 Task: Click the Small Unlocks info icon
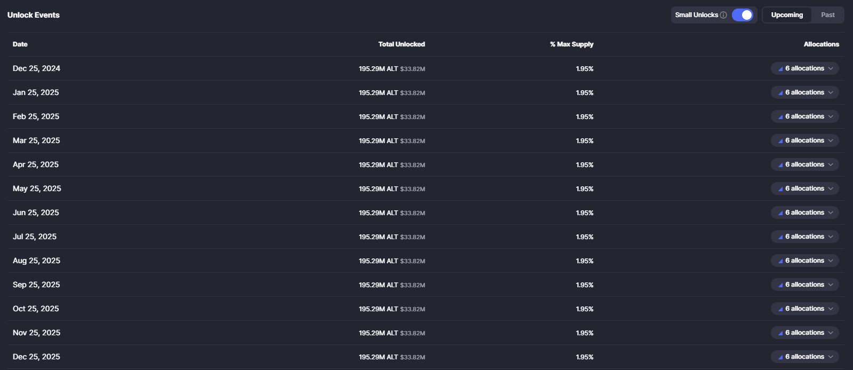click(723, 15)
